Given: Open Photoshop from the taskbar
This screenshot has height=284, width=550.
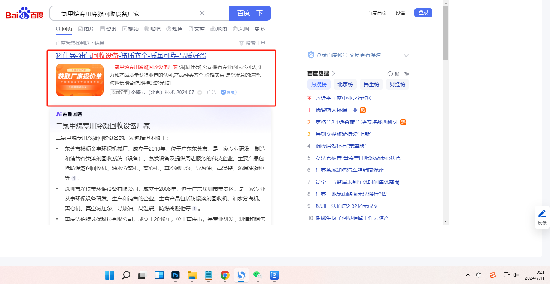Looking at the screenshot, I should 176,275.
